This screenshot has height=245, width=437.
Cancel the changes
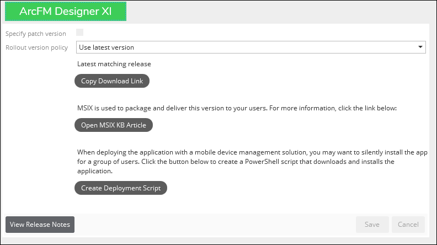click(408, 225)
